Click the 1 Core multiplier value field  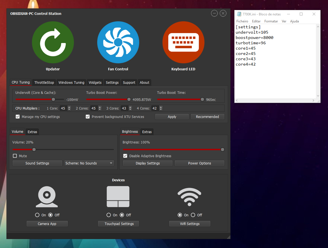point(64,108)
